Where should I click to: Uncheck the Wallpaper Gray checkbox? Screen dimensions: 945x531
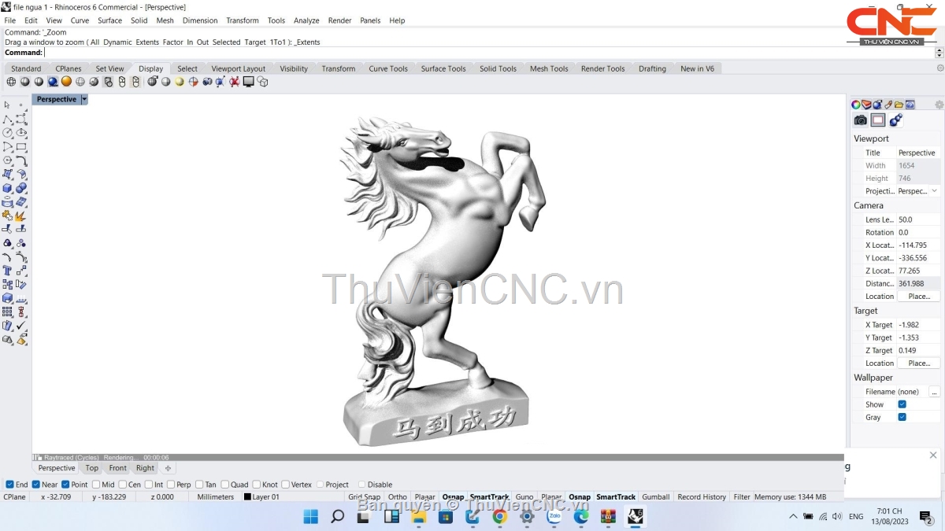point(902,417)
